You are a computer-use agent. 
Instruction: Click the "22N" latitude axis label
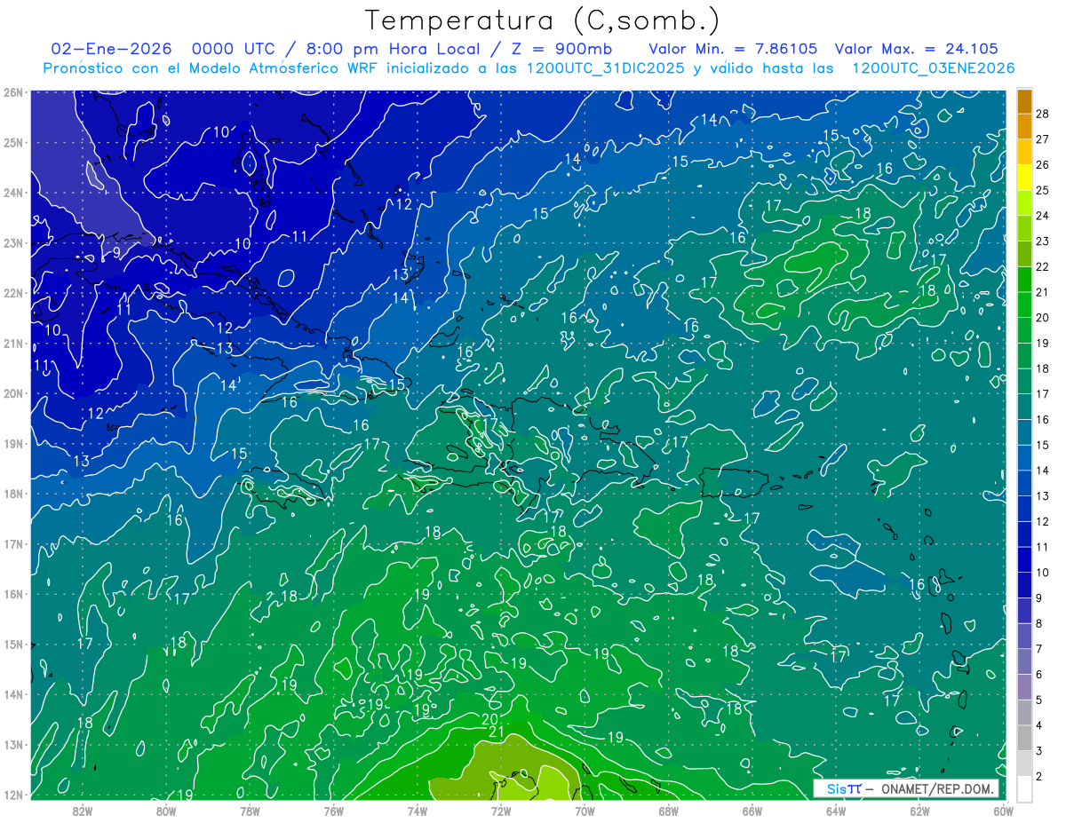point(13,293)
